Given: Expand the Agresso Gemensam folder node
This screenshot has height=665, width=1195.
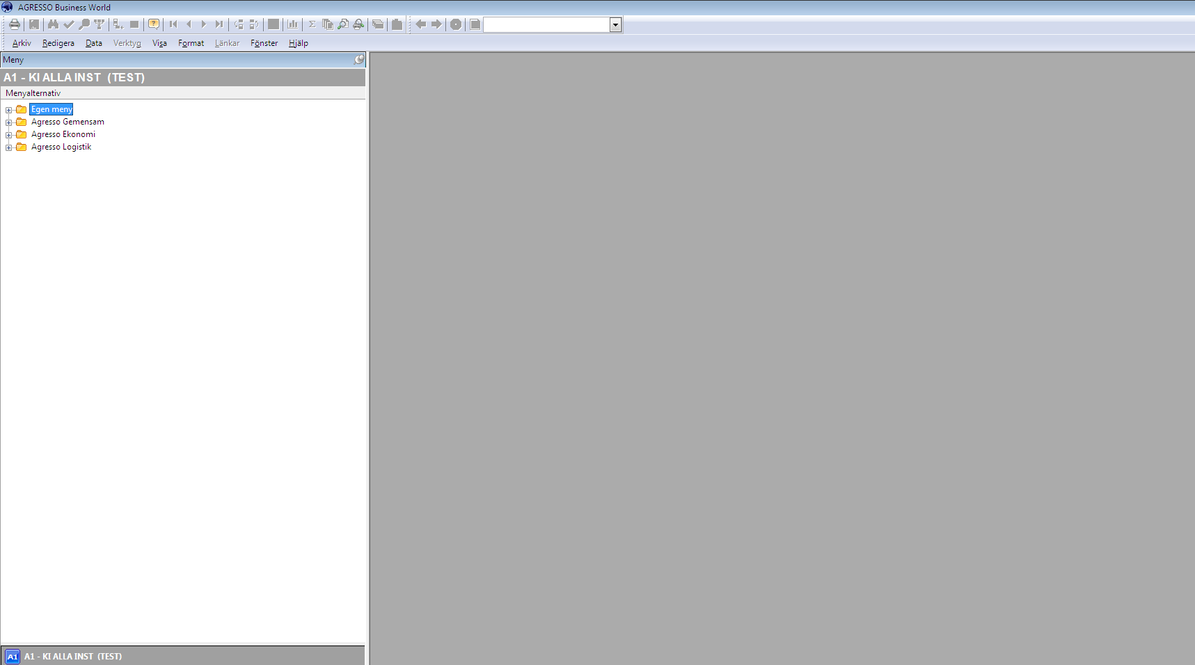Looking at the screenshot, I should [8, 122].
